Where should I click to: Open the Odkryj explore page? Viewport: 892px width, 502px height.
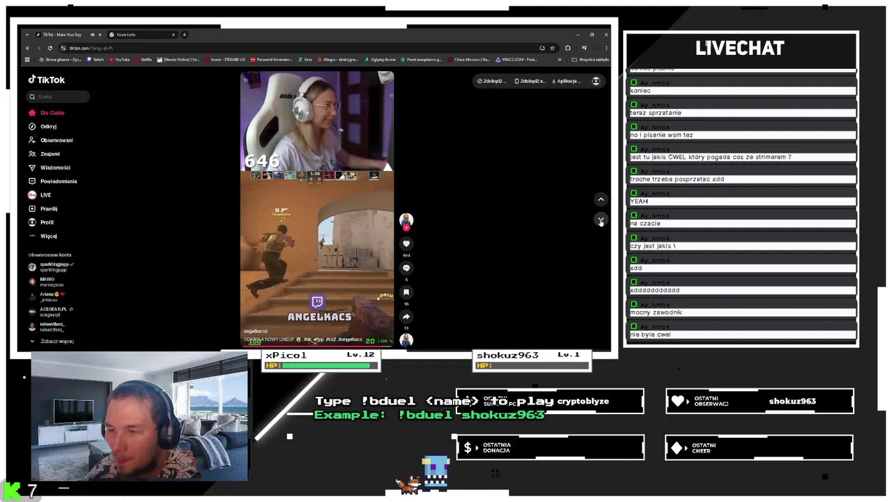point(43,126)
